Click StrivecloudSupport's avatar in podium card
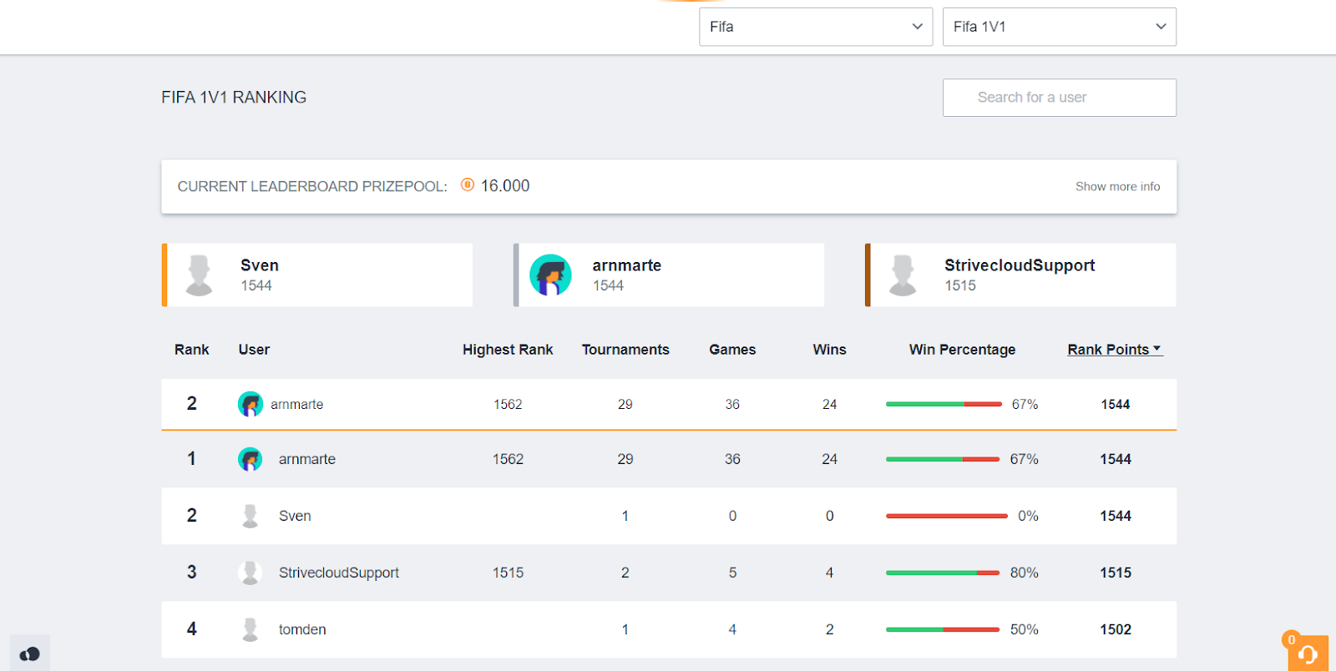The width and height of the screenshot is (1336, 671). click(x=903, y=275)
